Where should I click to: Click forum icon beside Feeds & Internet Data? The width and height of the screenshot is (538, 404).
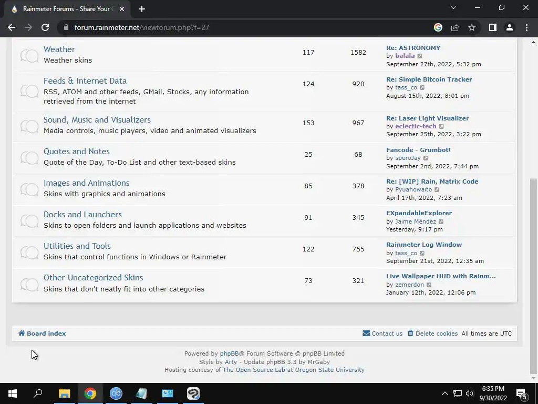(x=29, y=91)
